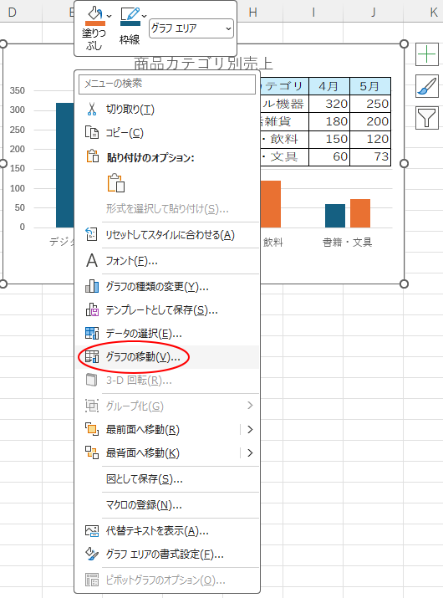
Task: Click the blue outline color bar swatch
Action: point(130,23)
